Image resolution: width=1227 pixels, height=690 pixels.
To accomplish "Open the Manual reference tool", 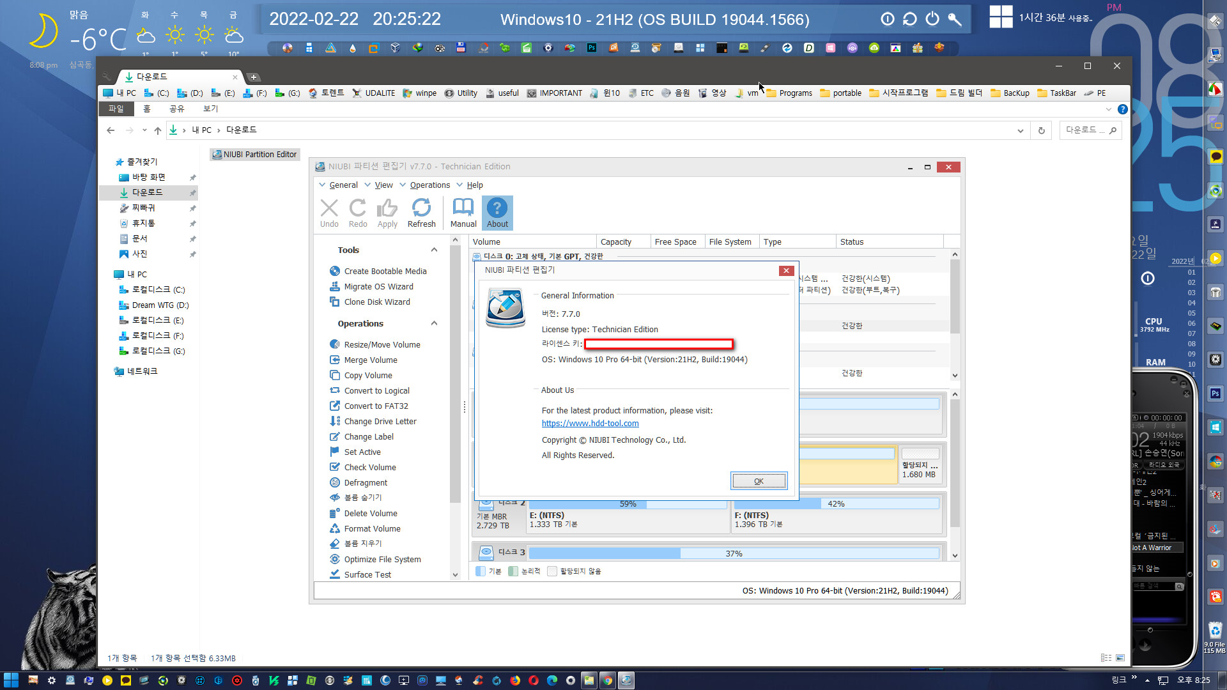I will 463,211.
